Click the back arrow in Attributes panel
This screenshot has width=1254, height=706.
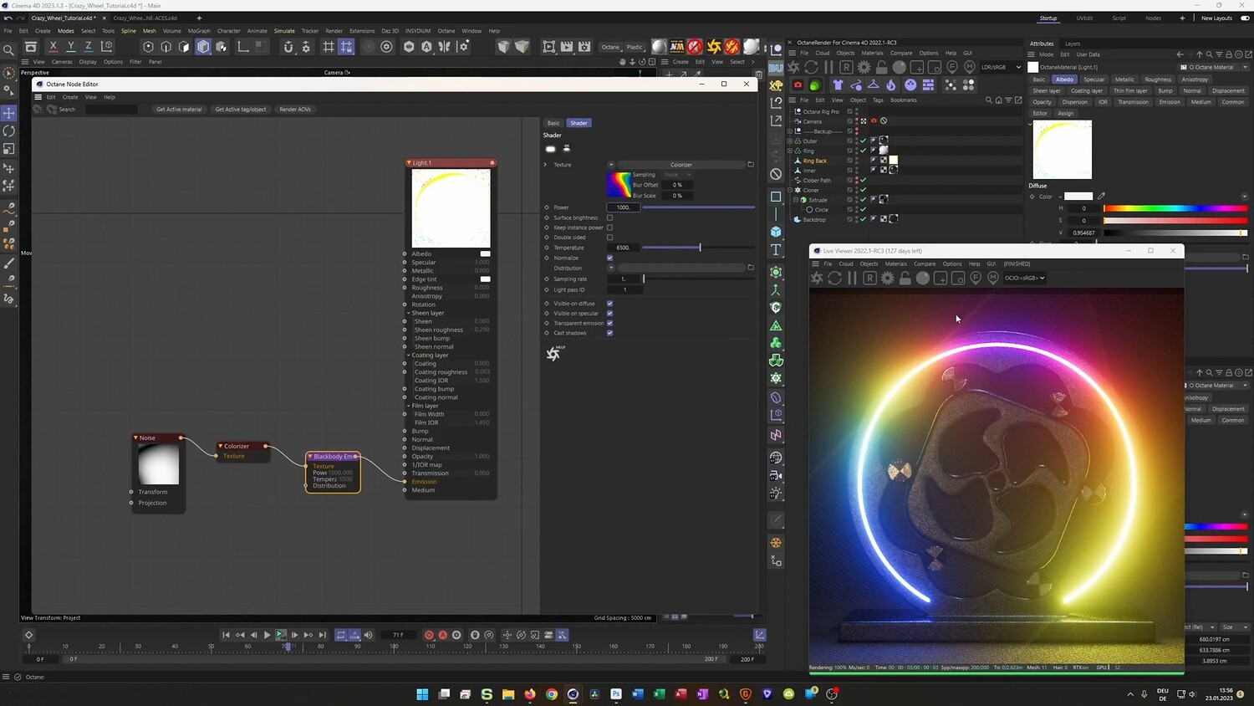(1180, 54)
